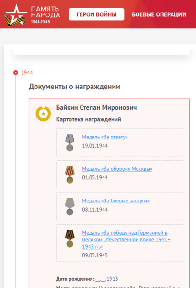
Task: Click the gold award star badge icon
Action: click(x=43, y=113)
